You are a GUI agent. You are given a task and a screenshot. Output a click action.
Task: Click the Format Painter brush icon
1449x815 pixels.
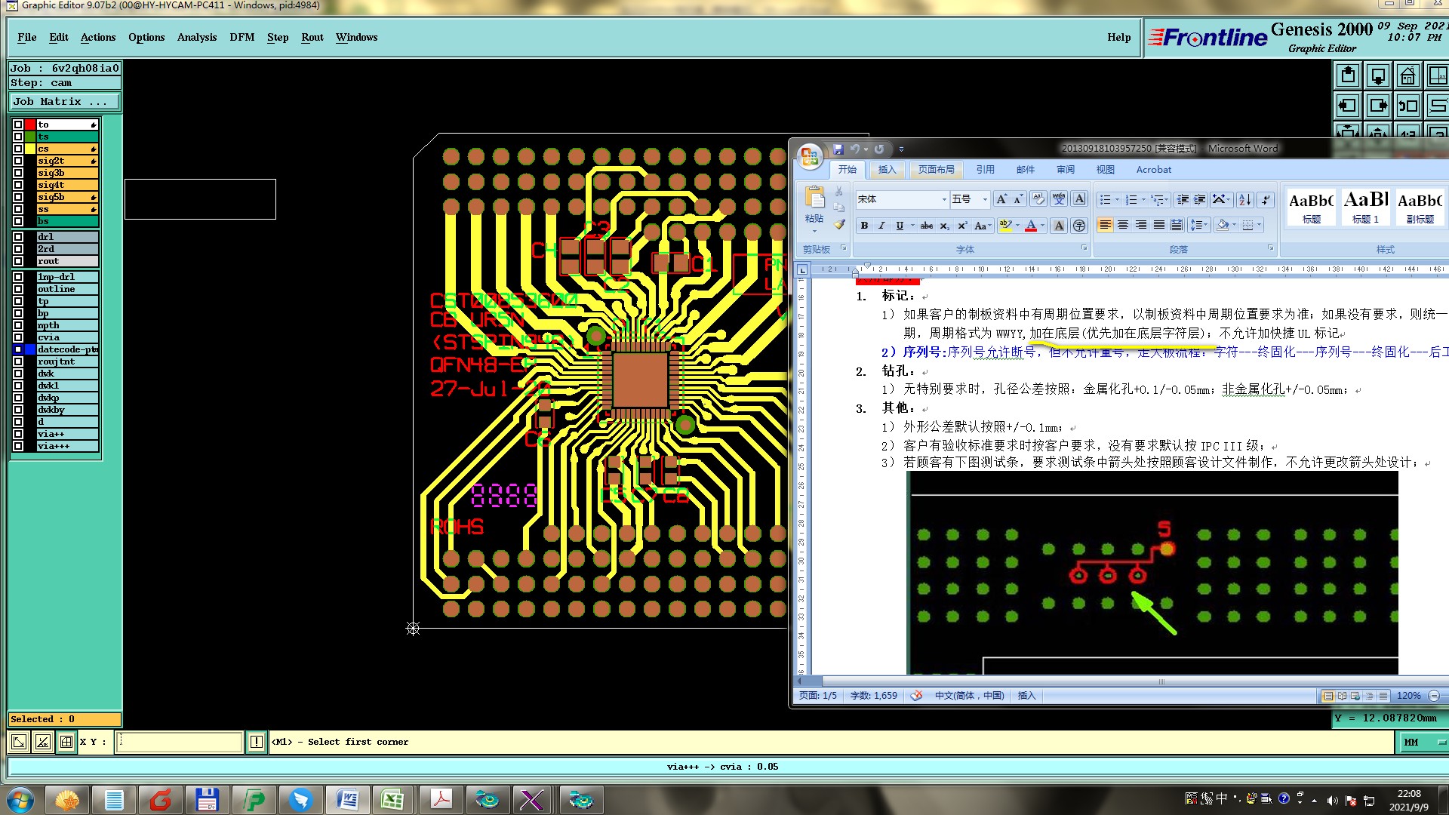(x=838, y=224)
